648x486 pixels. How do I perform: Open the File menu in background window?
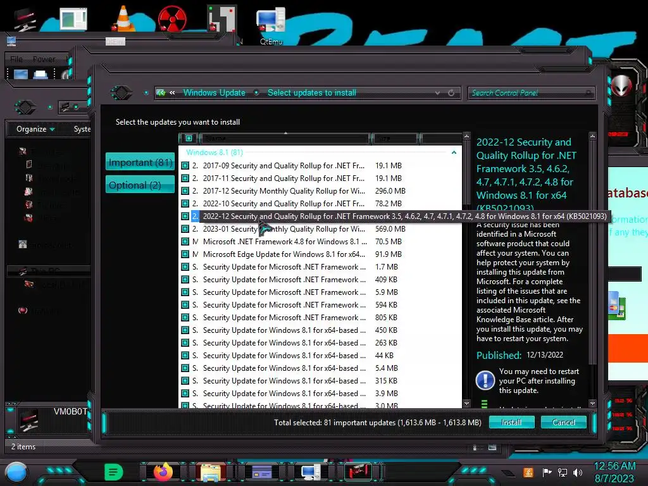(16, 59)
